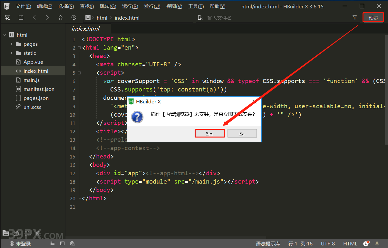This screenshot has width=388, height=248.
Task: Fold the script block at line 5
Action: [x=79, y=73]
